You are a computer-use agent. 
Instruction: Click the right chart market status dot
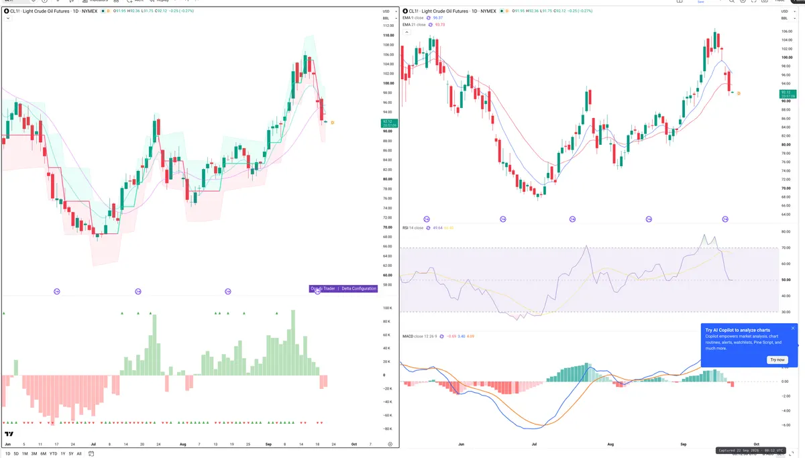501,11
